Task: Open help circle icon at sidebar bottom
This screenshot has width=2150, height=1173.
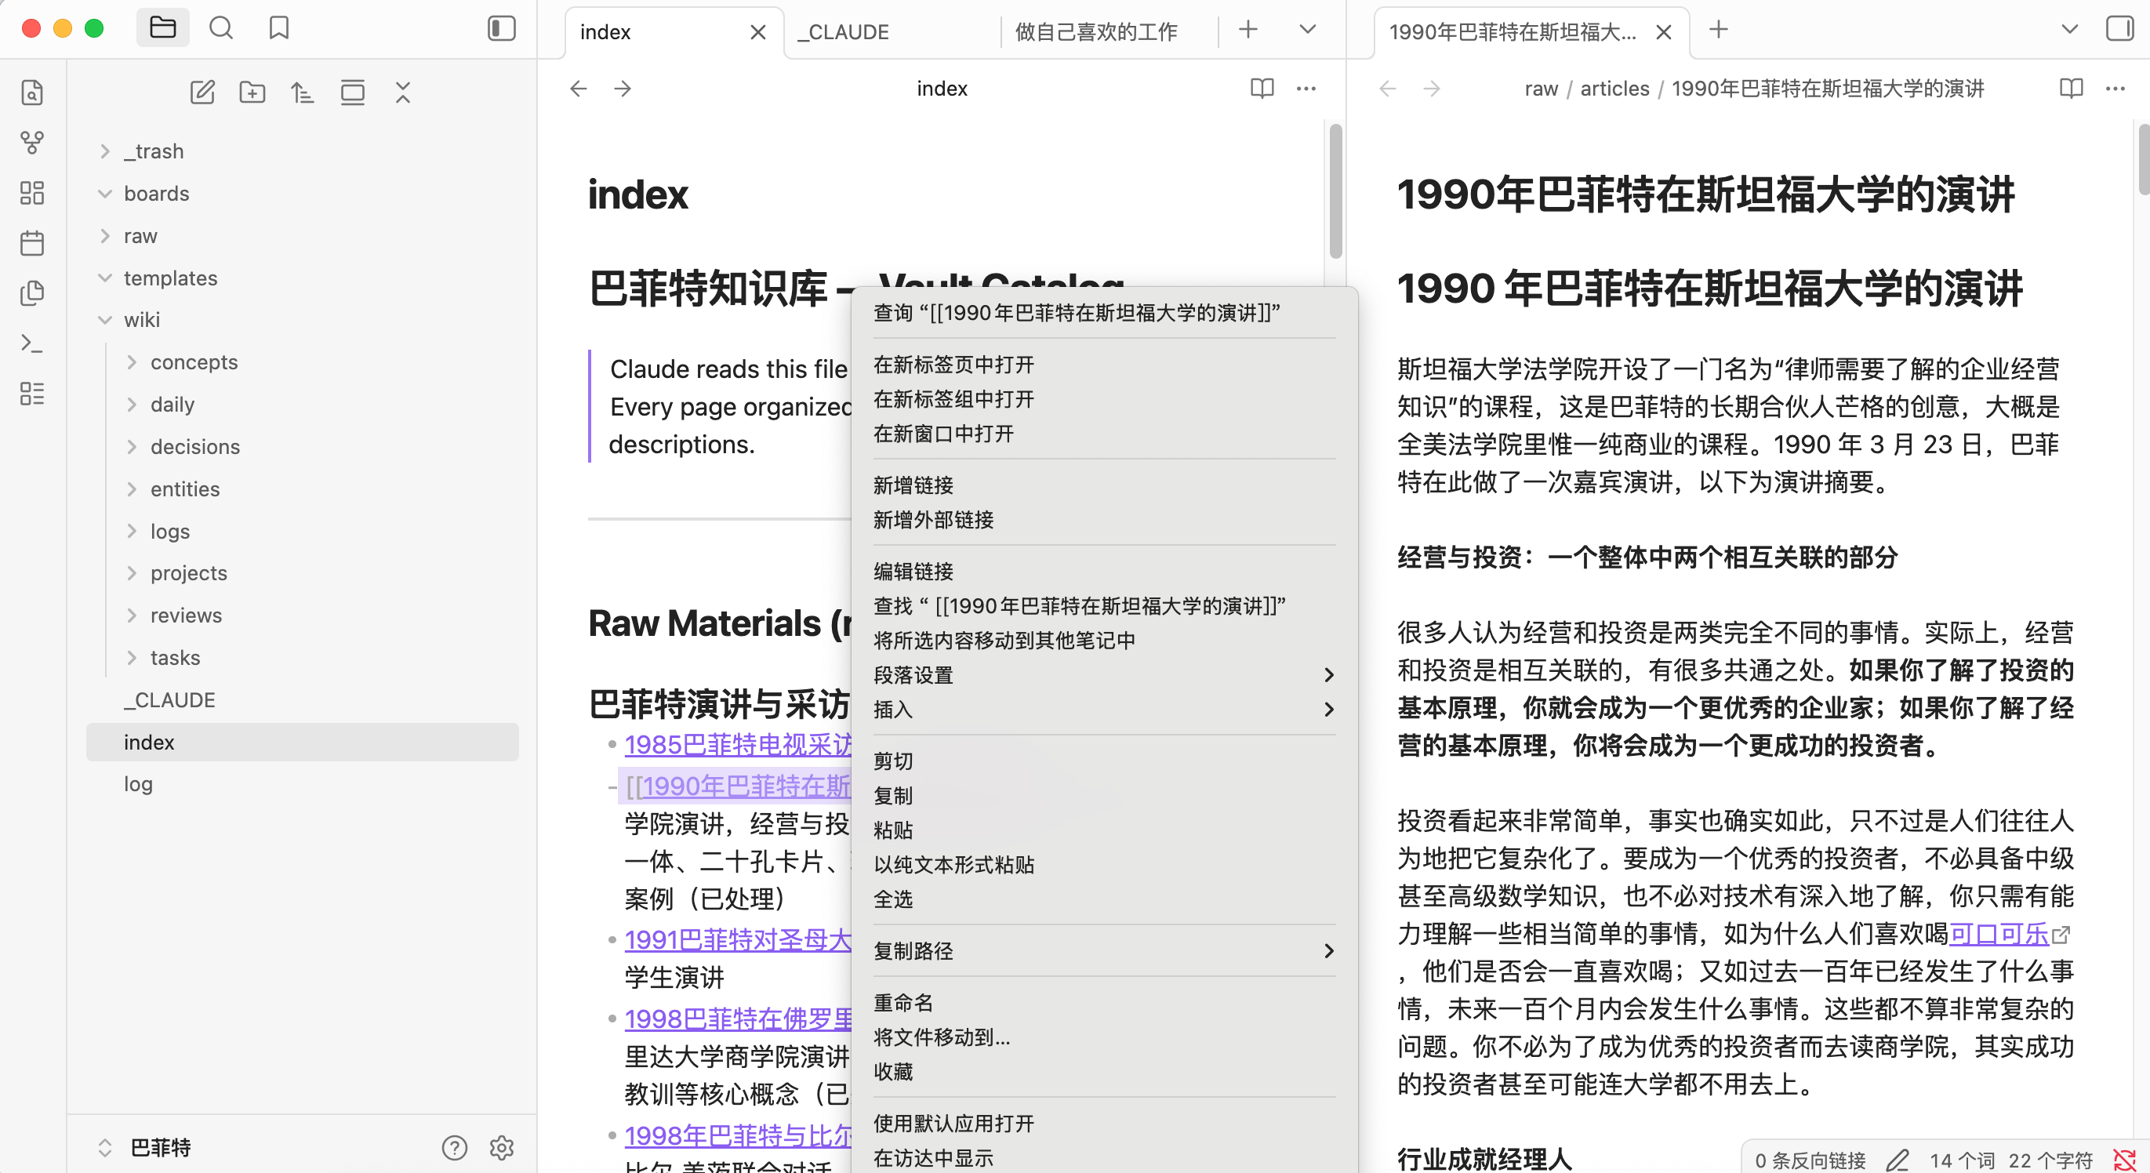Action: point(454,1148)
